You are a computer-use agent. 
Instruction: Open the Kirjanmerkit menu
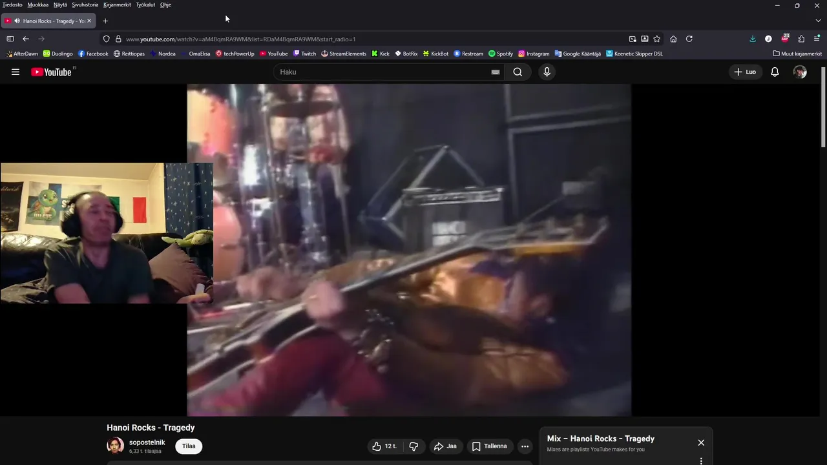[117, 5]
